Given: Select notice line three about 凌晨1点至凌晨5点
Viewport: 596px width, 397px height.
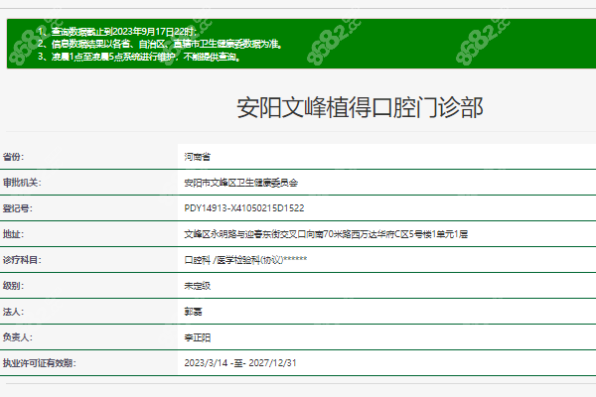Looking at the screenshot, I should (x=139, y=57).
